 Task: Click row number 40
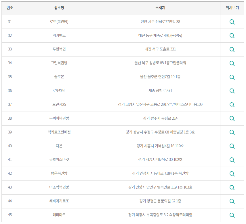(10, 146)
